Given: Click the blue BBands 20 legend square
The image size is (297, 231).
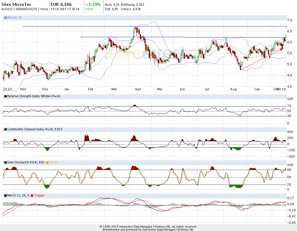Looking at the screenshot, I should pyautogui.click(x=5, y=18).
